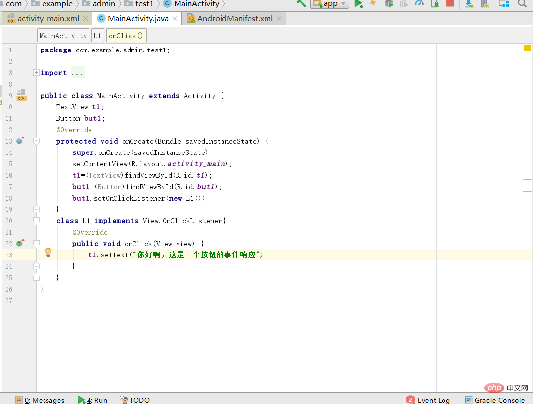Open the Android SDK Manager icon
The image size is (533, 404).
pyautogui.click(x=469, y=4)
